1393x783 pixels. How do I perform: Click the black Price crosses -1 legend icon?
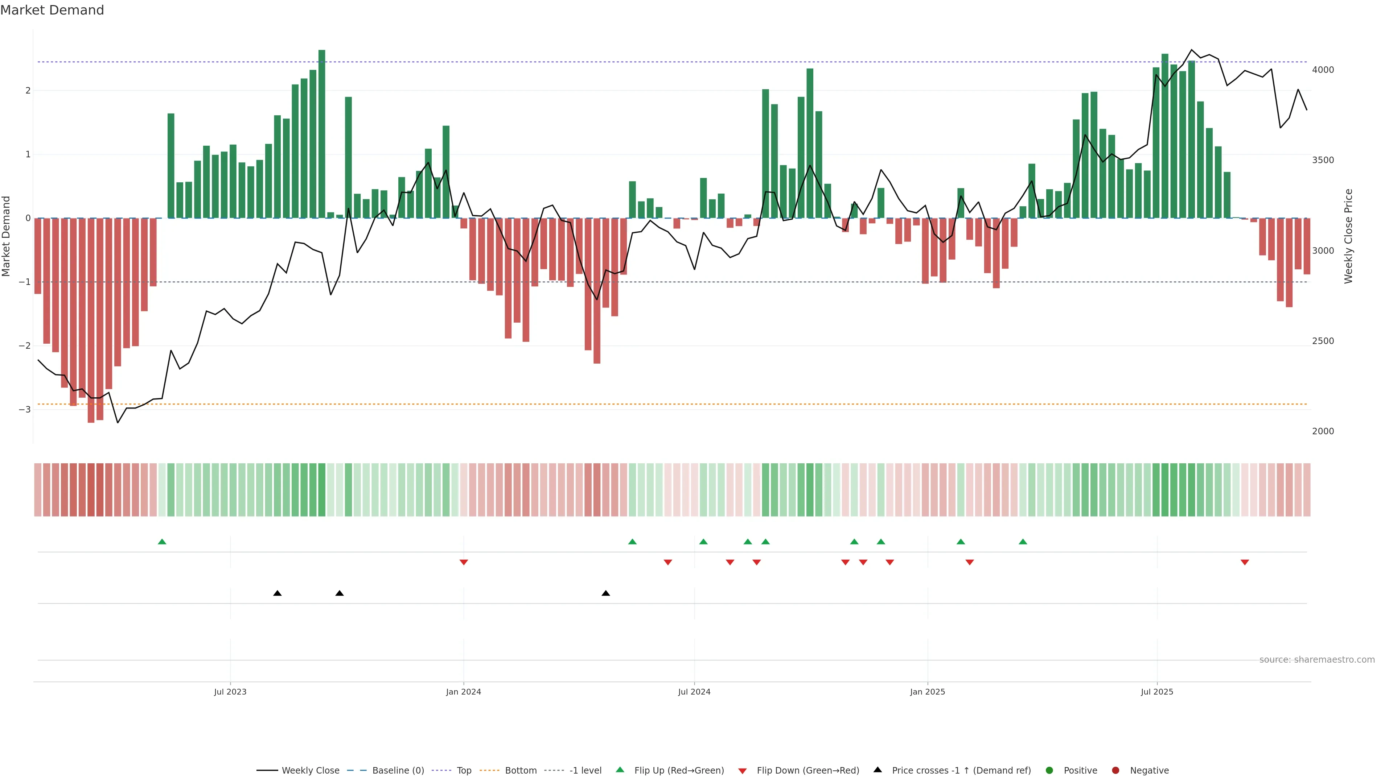878,770
